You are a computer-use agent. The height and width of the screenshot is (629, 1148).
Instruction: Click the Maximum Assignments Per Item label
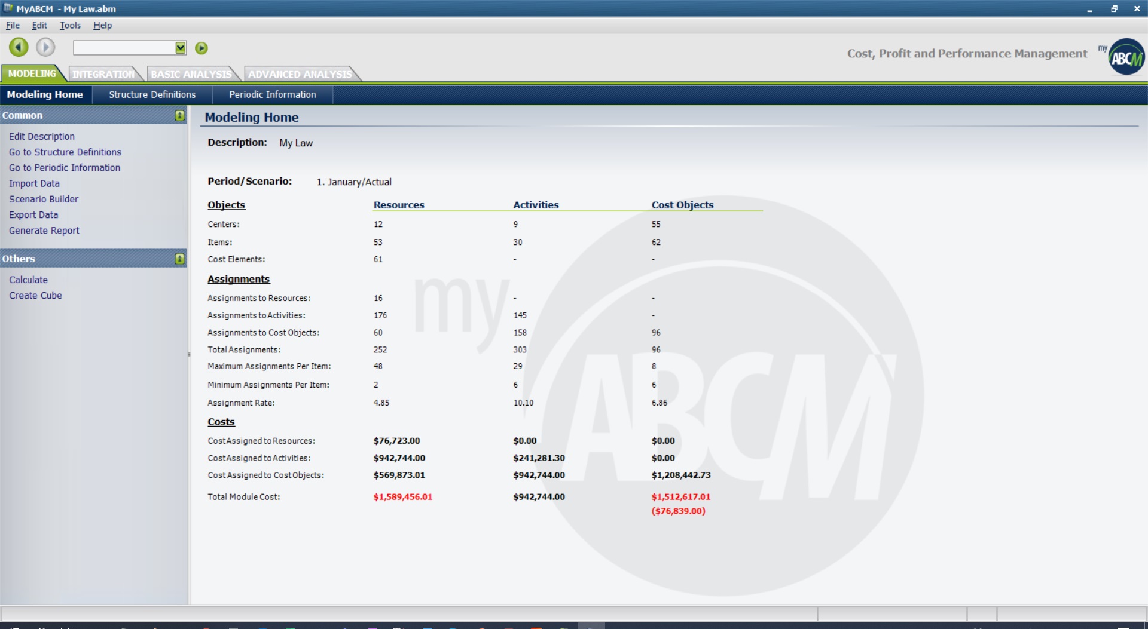tap(269, 366)
